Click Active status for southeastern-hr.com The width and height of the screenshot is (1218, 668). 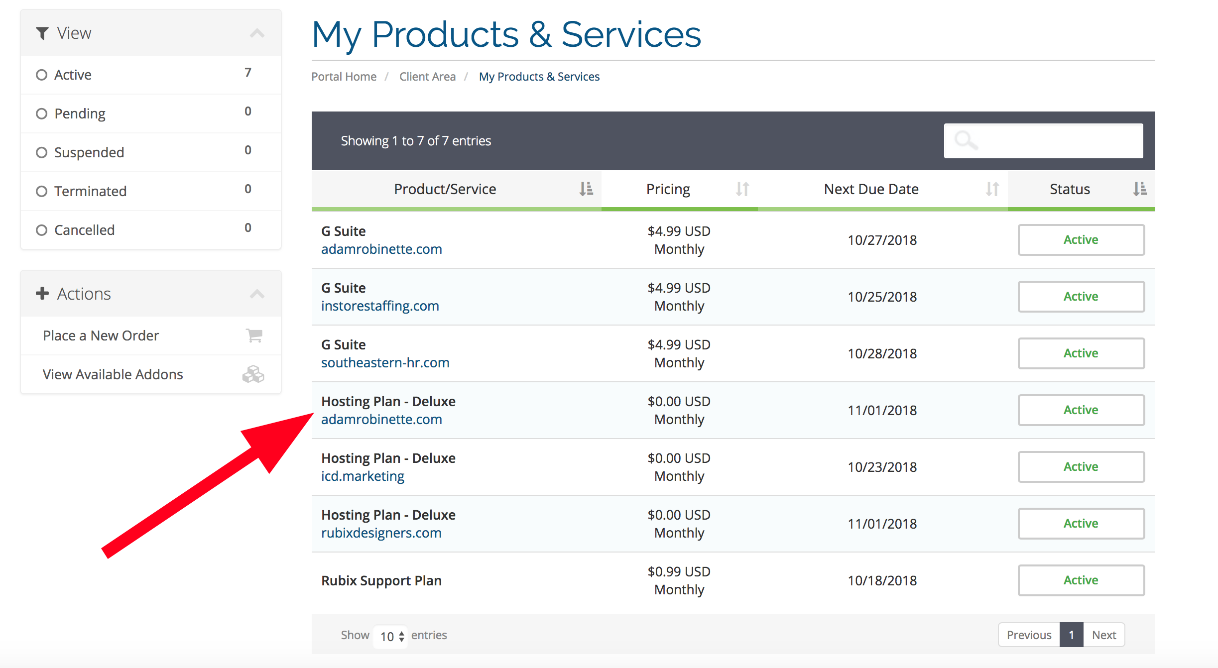pos(1081,353)
